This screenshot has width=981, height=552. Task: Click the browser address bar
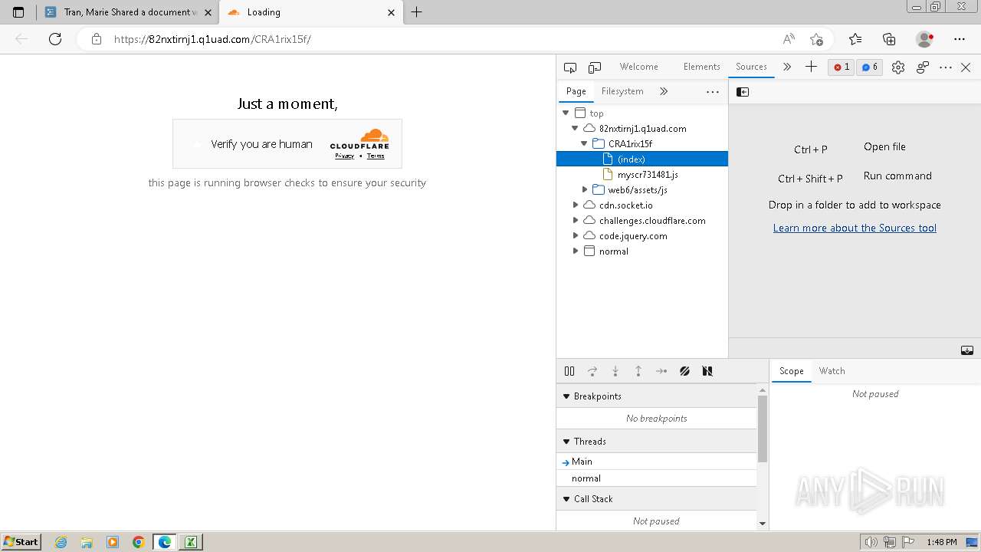[445, 39]
